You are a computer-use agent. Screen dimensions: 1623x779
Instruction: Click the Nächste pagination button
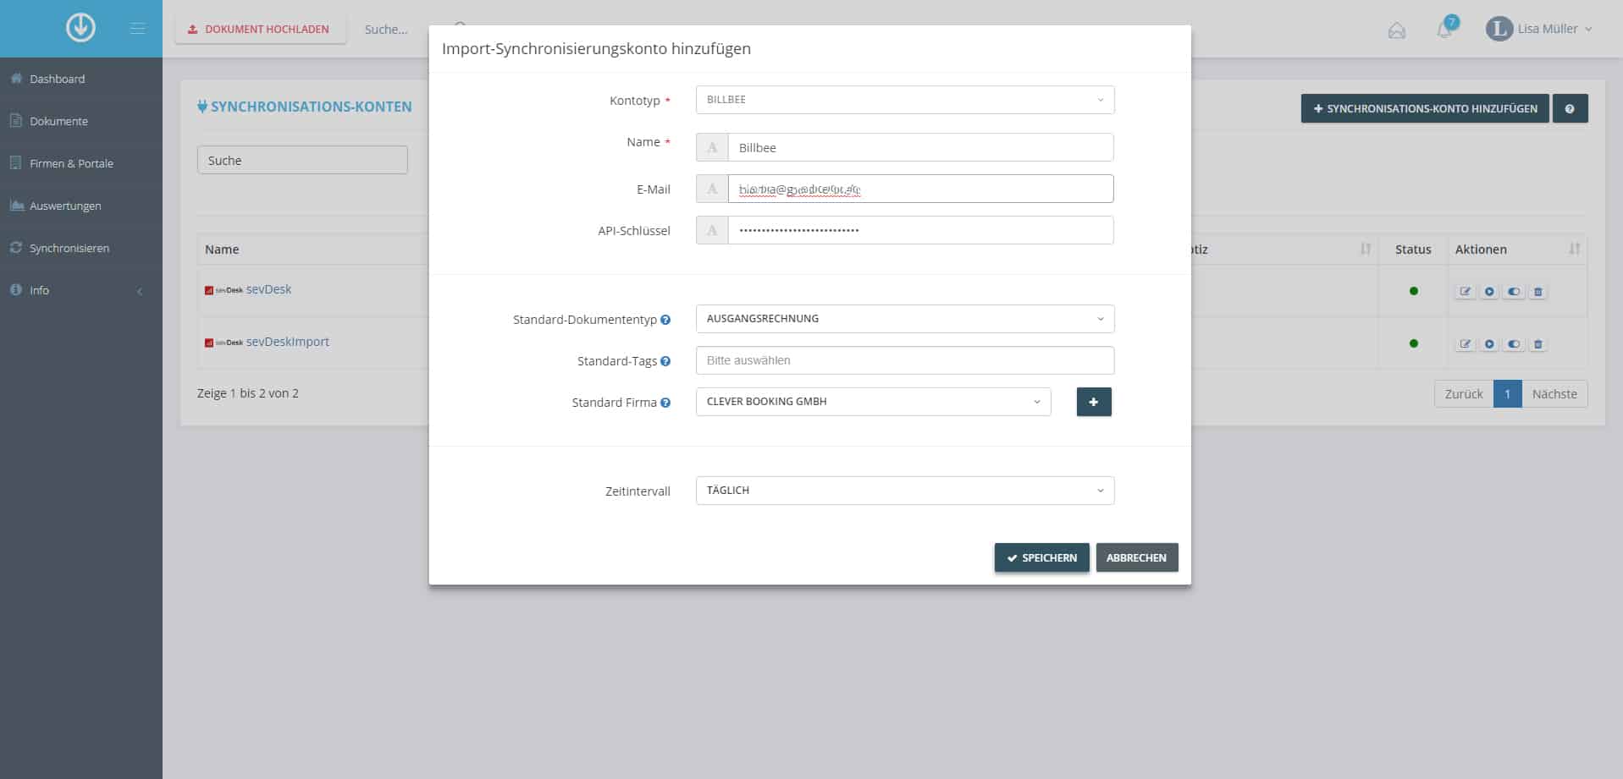tap(1554, 394)
